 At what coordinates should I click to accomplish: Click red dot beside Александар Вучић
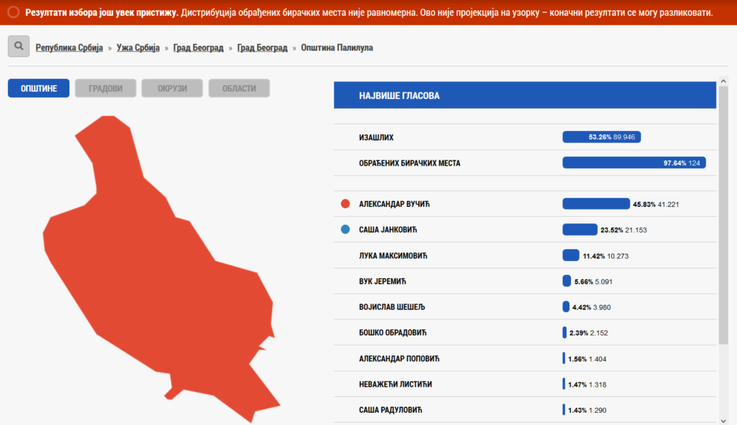345,204
